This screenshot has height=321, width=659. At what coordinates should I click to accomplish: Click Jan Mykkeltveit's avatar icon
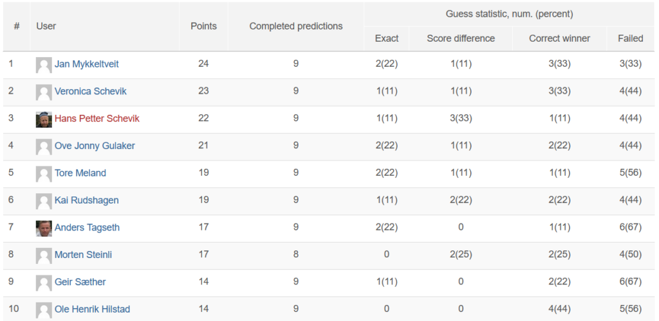point(44,65)
